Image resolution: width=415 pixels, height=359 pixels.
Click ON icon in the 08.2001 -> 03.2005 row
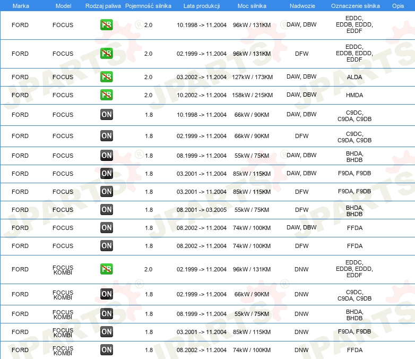pos(106,209)
